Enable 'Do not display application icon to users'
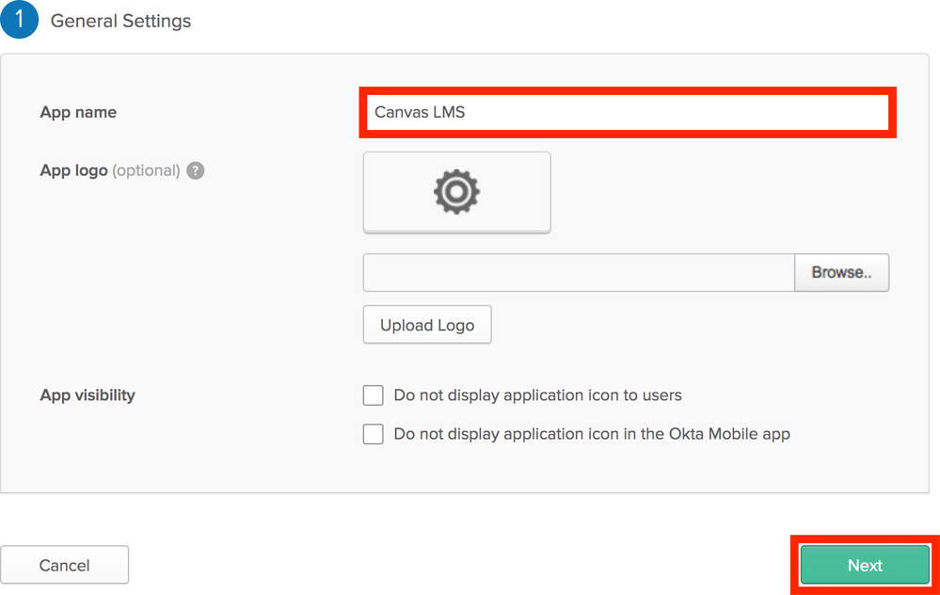This screenshot has width=940, height=595. coord(374,395)
